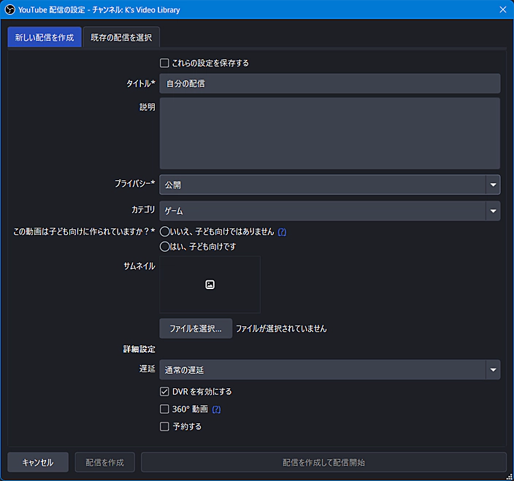Toggle the 360° 動画 checkbox

click(x=164, y=409)
